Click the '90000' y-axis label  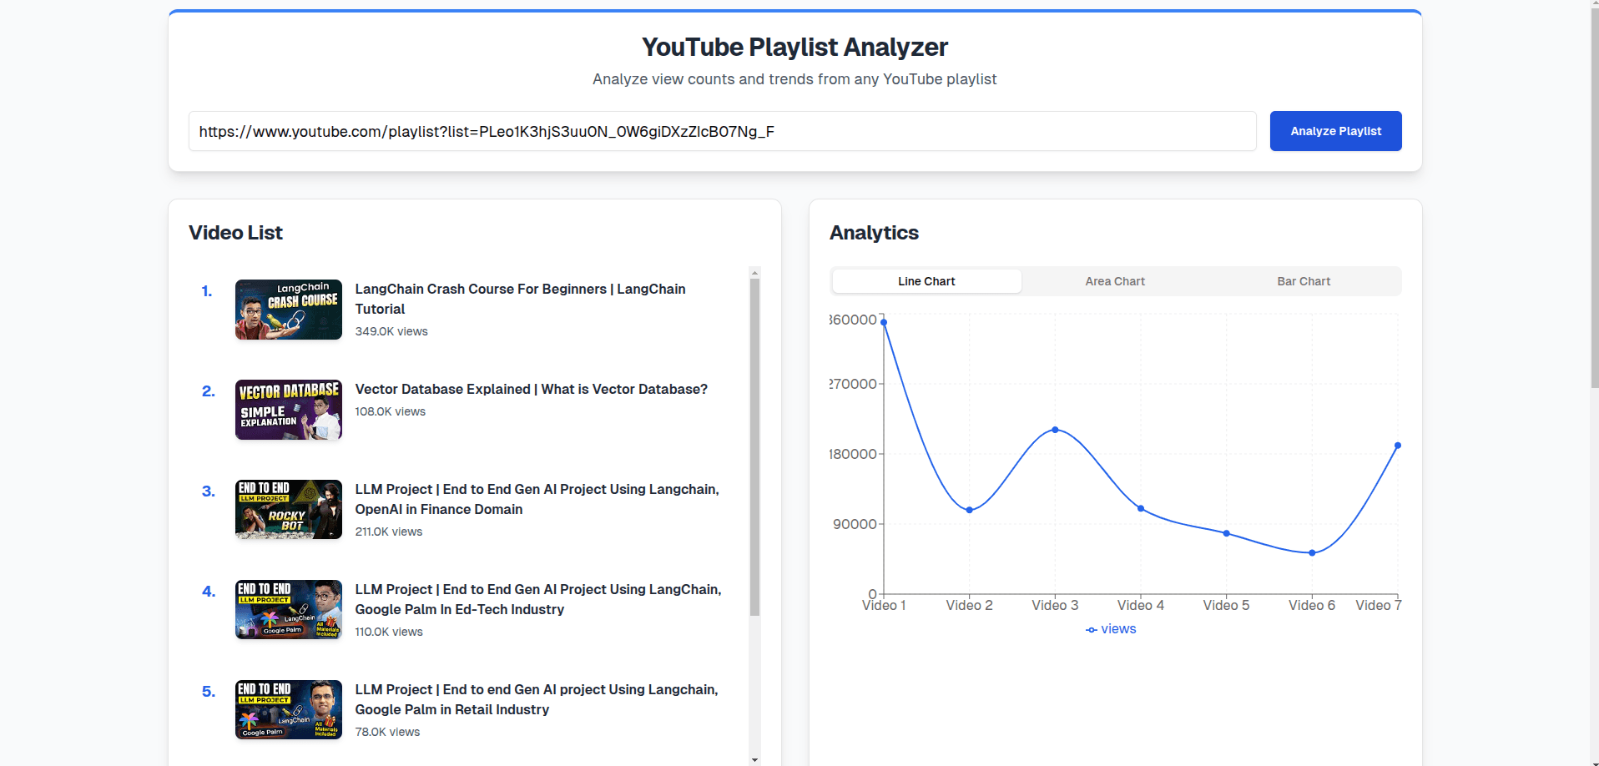[855, 524]
